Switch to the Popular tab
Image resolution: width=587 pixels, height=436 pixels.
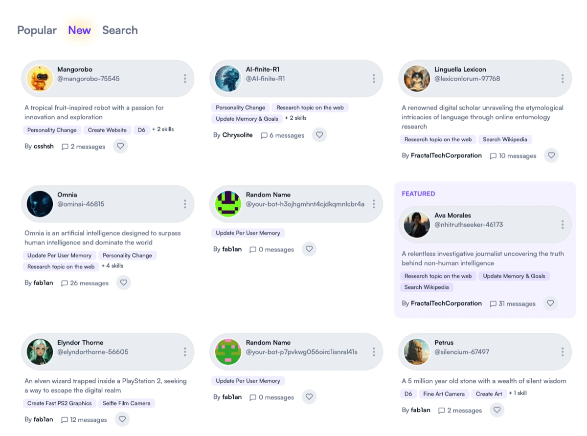point(37,30)
